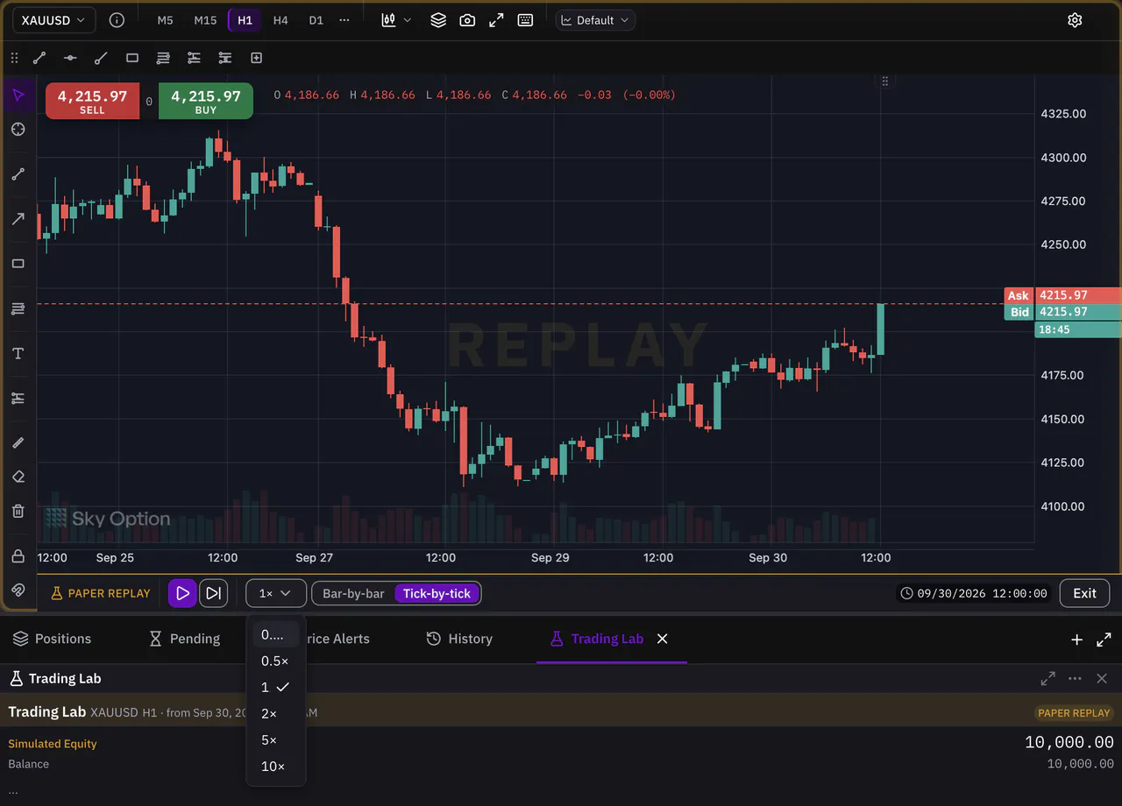Choose Tick-by-tick replay mode
This screenshot has height=806, width=1122.
tap(437, 593)
